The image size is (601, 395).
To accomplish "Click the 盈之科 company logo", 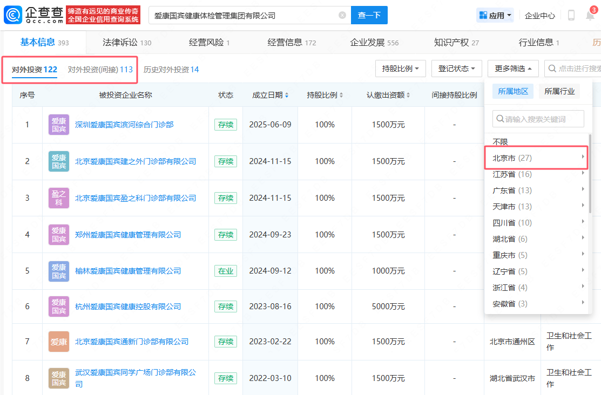I will point(59,198).
